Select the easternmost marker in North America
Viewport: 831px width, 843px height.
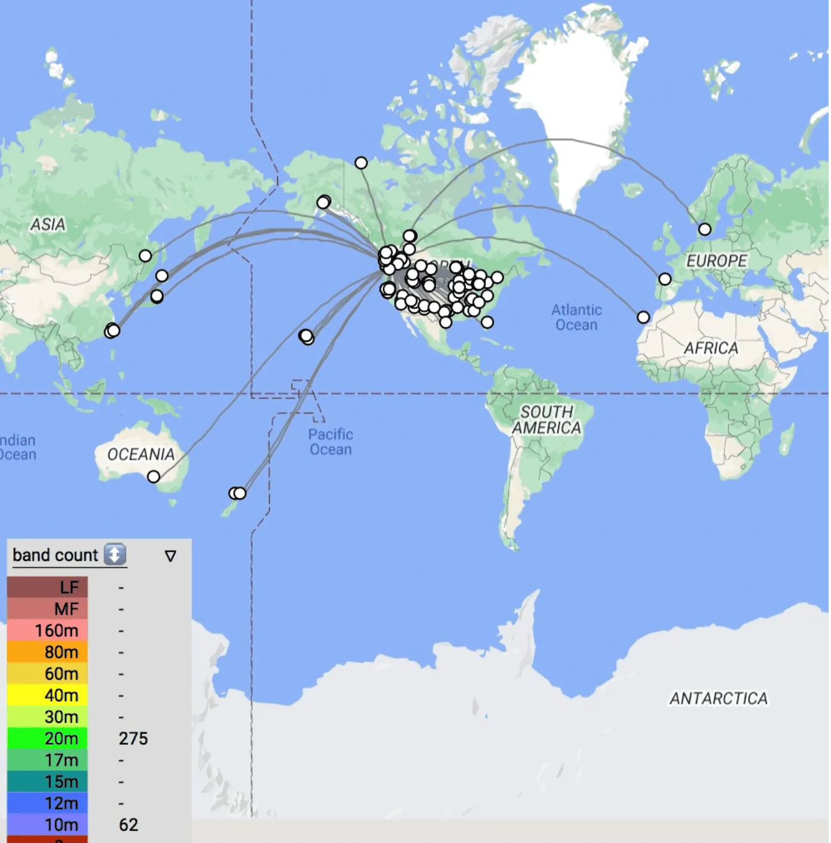[497, 277]
